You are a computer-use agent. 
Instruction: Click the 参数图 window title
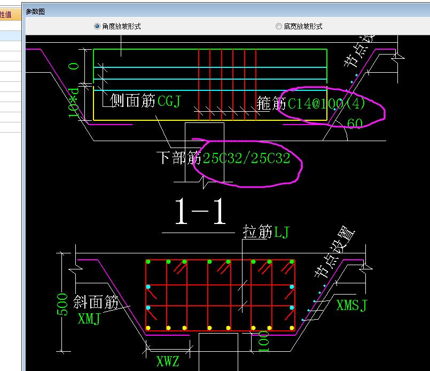click(35, 12)
